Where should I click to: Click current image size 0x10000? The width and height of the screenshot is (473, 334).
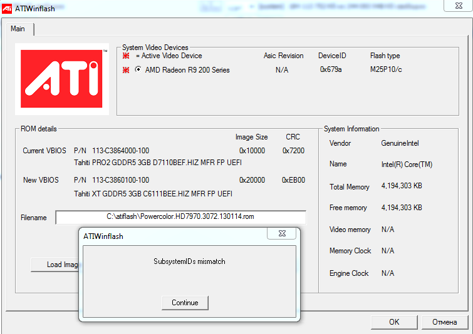coord(252,151)
